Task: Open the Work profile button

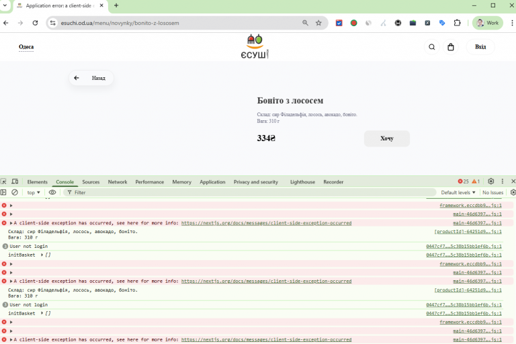Action: tap(488, 23)
